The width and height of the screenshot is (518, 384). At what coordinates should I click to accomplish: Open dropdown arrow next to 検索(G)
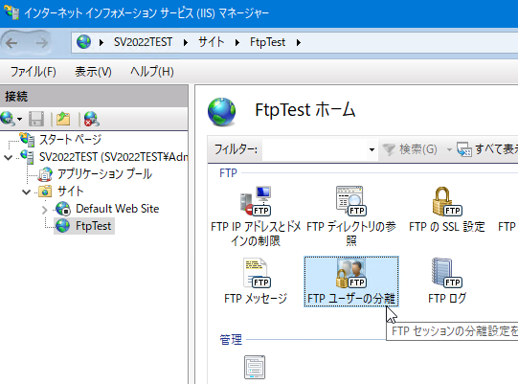coord(449,149)
